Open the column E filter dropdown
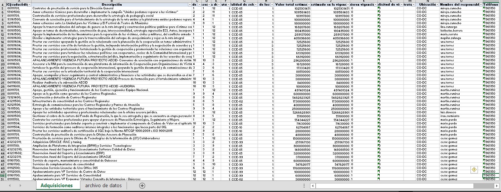This screenshot has height=192, width=501. pyautogui.click(x=218, y=4)
